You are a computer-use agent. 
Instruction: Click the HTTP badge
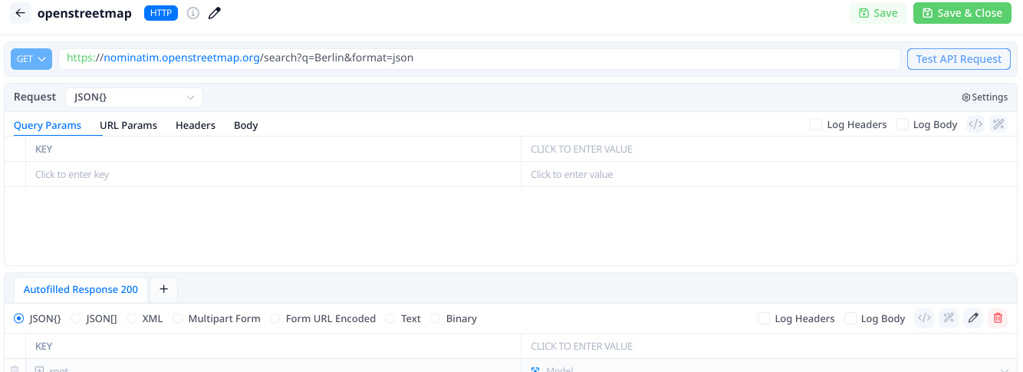click(x=161, y=13)
